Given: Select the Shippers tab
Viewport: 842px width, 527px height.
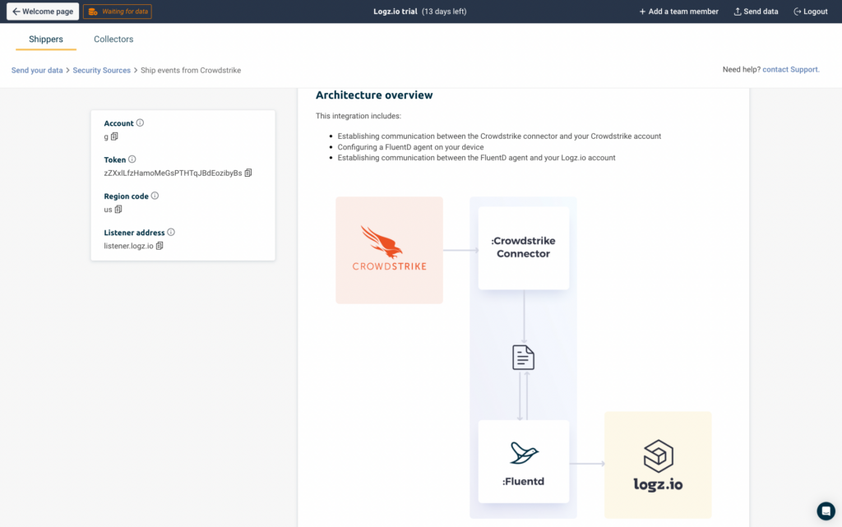Looking at the screenshot, I should (46, 39).
